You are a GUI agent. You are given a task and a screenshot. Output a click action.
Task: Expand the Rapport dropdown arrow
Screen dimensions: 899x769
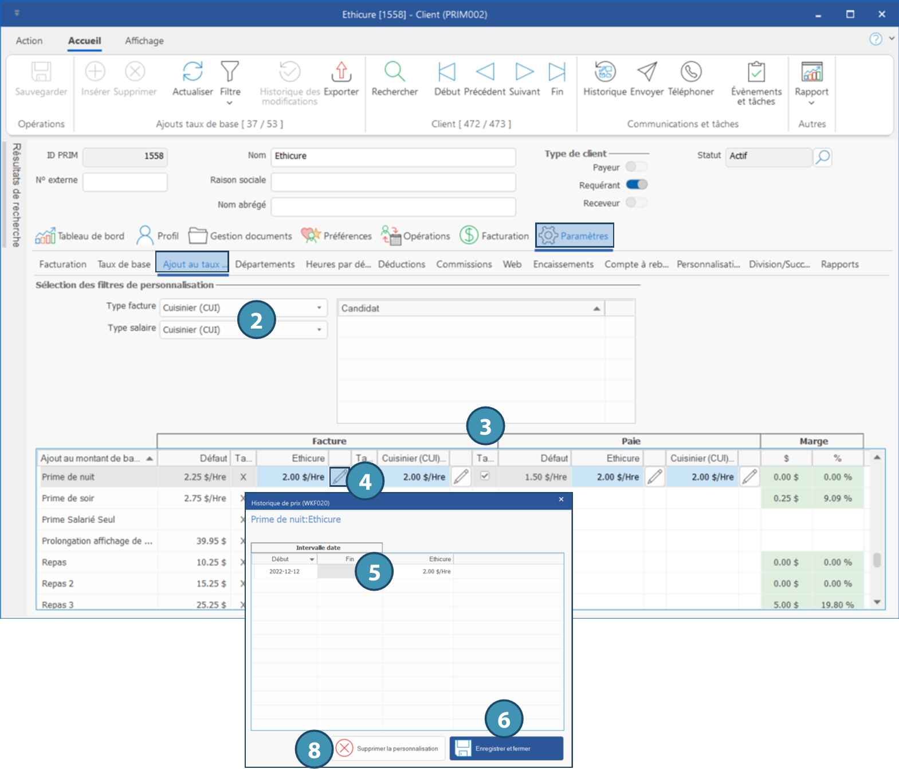811,103
